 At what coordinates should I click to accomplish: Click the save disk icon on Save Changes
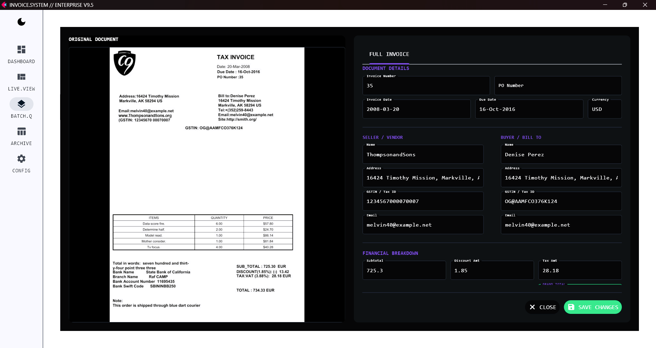[572, 307]
